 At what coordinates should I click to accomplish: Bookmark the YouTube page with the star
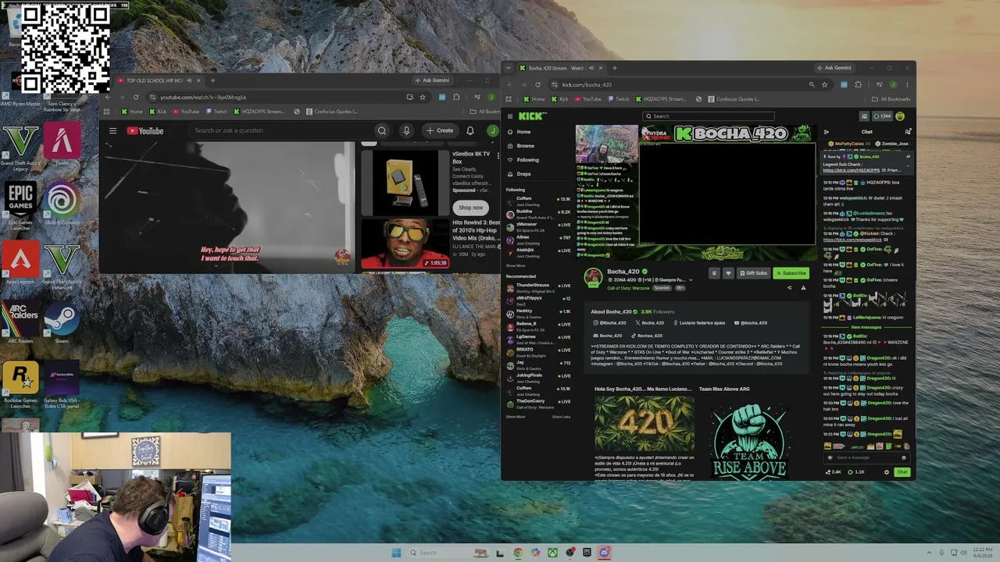423,98
